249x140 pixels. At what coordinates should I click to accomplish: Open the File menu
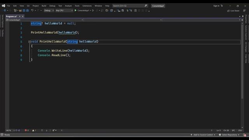(9, 6)
